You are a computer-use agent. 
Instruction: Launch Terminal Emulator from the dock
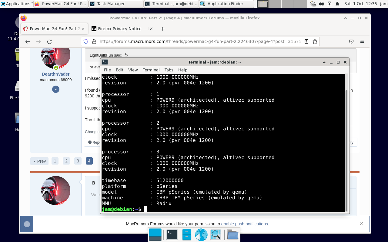172,235
